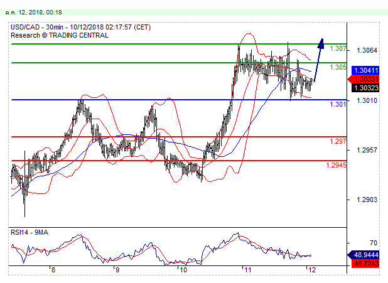This screenshot has width=388, height=283.
Task: Click the 1.3010 price axis value
Action: click(x=367, y=100)
